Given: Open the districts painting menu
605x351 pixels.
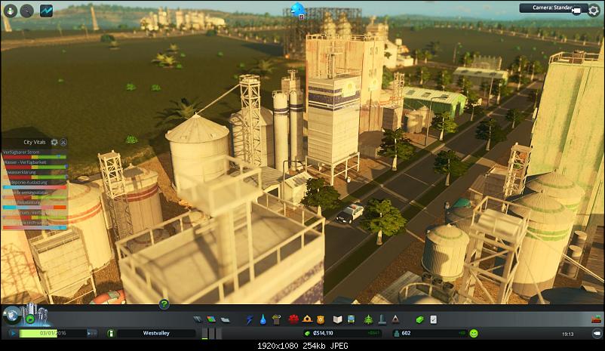Looking at the screenshot, I should pos(226,320).
